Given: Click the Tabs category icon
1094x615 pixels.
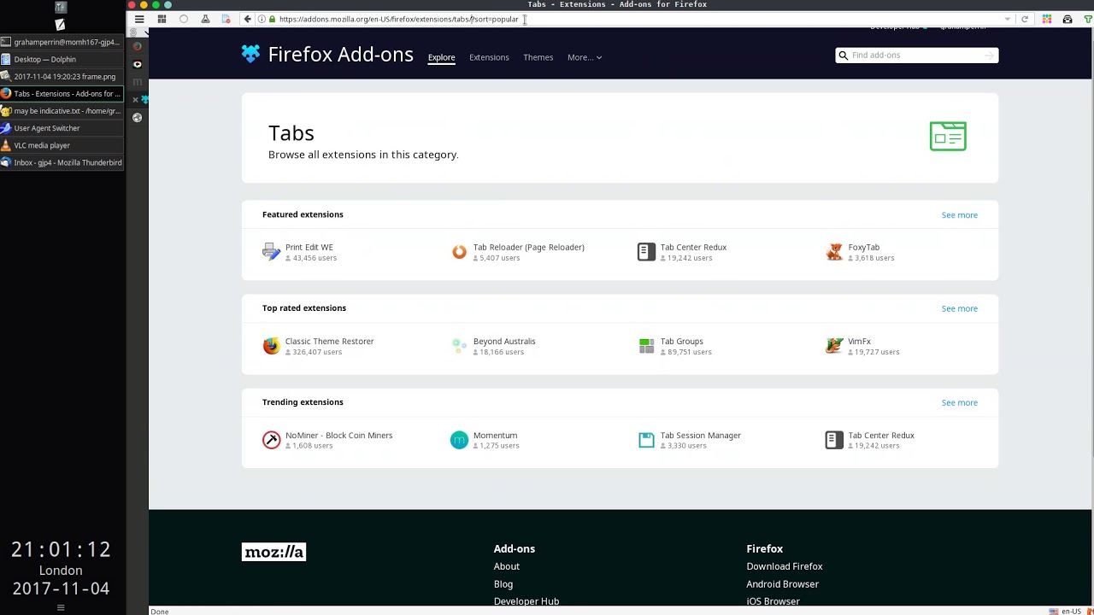Looking at the screenshot, I should coord(948,137).
